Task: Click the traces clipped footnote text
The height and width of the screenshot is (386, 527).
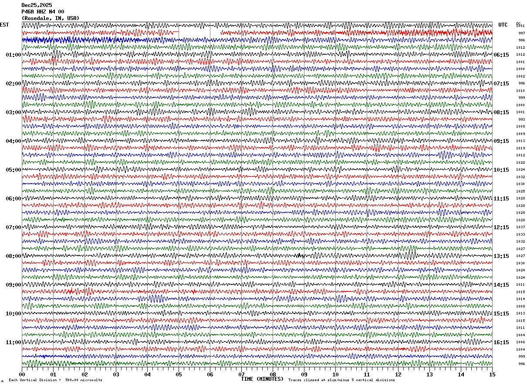Action: coord(341,380)
